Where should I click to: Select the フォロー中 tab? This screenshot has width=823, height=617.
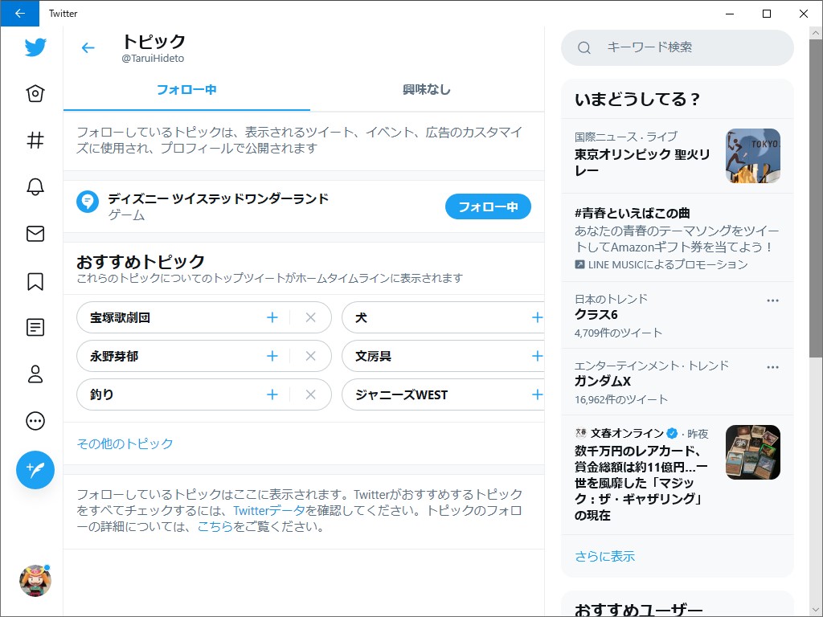pyautogui.click(x=186, y=91)
